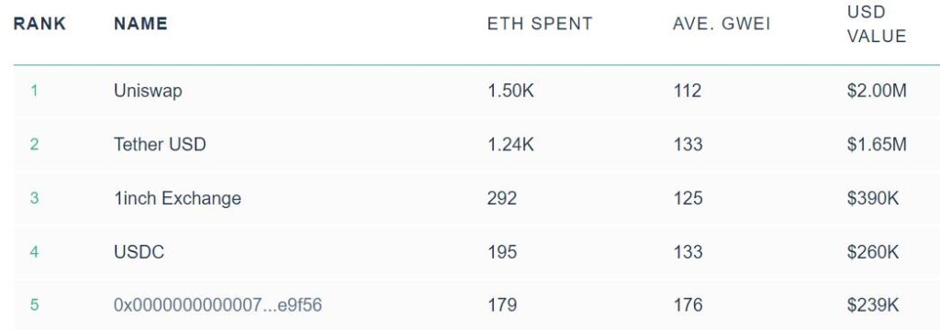
Task: Open the 1inch Exchange entry
Action: point(177,198)
